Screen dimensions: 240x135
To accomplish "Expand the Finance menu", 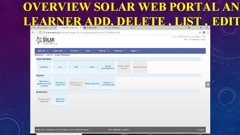I will pos(75,51).
